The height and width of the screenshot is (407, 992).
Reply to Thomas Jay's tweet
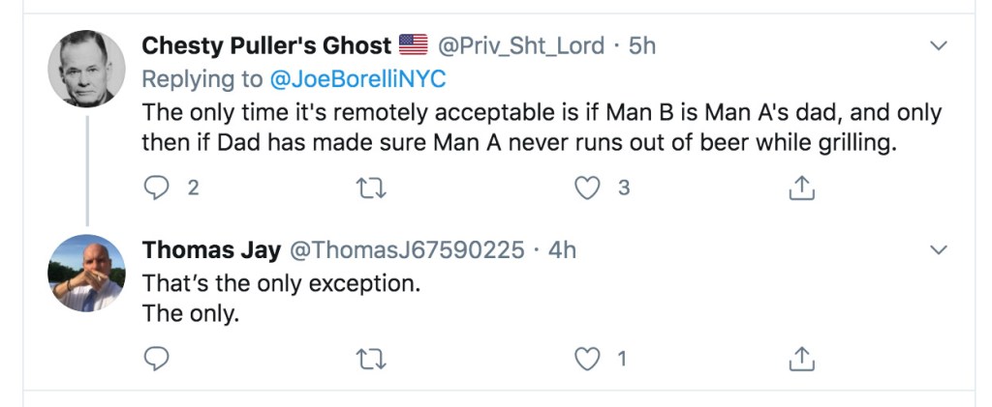(x=156, y=360)
